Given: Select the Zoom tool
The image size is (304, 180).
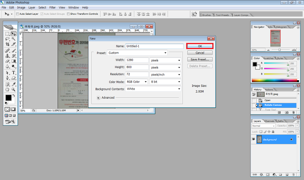Looking at the screenshot, I should point(13,89).
